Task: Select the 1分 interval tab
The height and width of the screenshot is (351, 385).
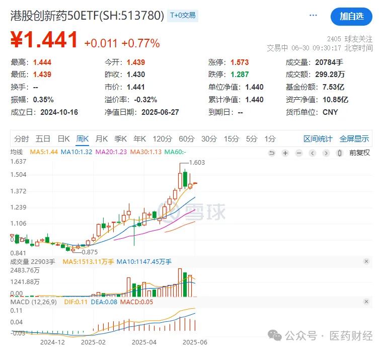Action: (270, 138)
